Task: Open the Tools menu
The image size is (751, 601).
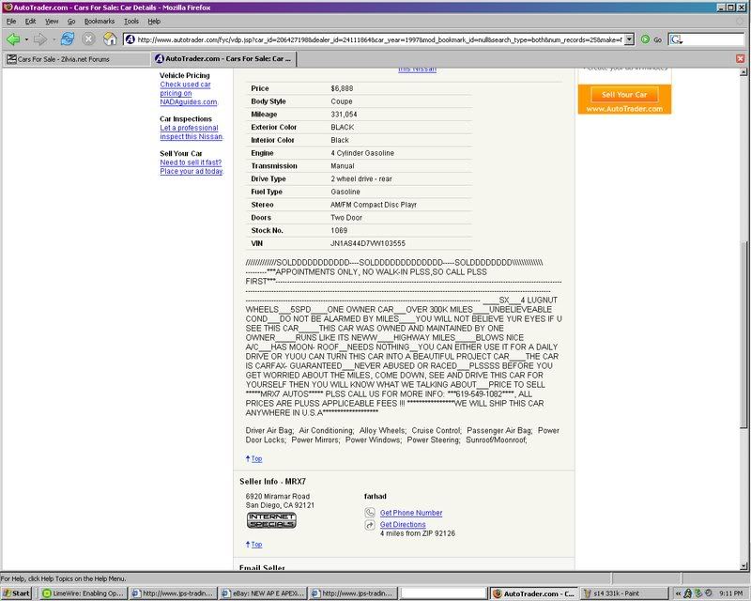Action: tap(131, 21)
